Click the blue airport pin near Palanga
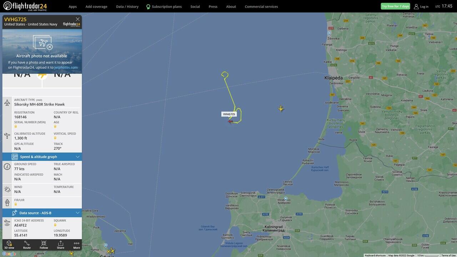This screenshot has height=257, width=457. click(x=329, y=33)
